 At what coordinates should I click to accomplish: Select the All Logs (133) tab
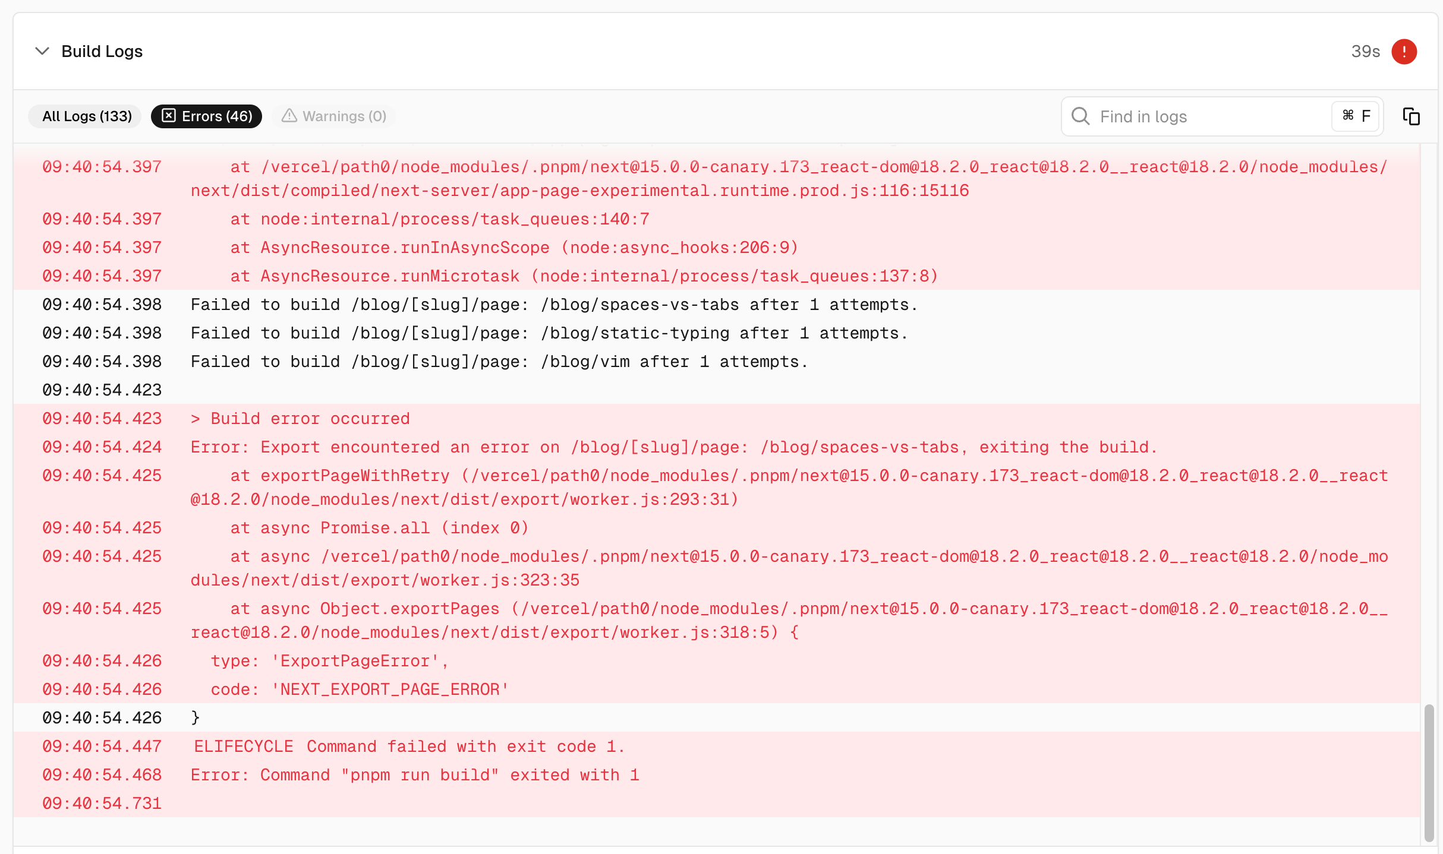(86, 115)
